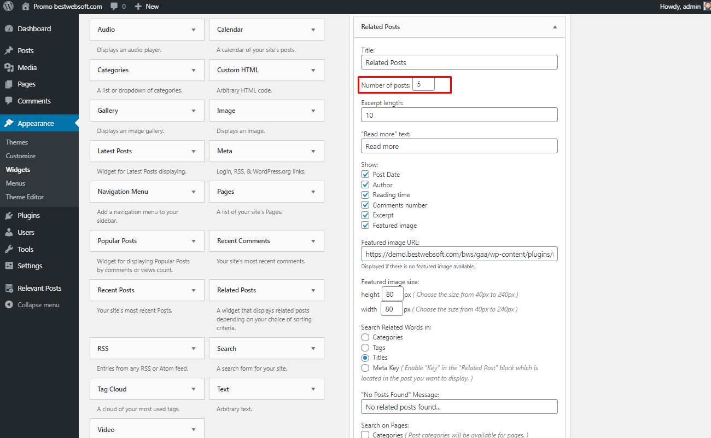Click the Users person icon
The image size is (711, 438).
pyautogui.click(x=9, y=232)
